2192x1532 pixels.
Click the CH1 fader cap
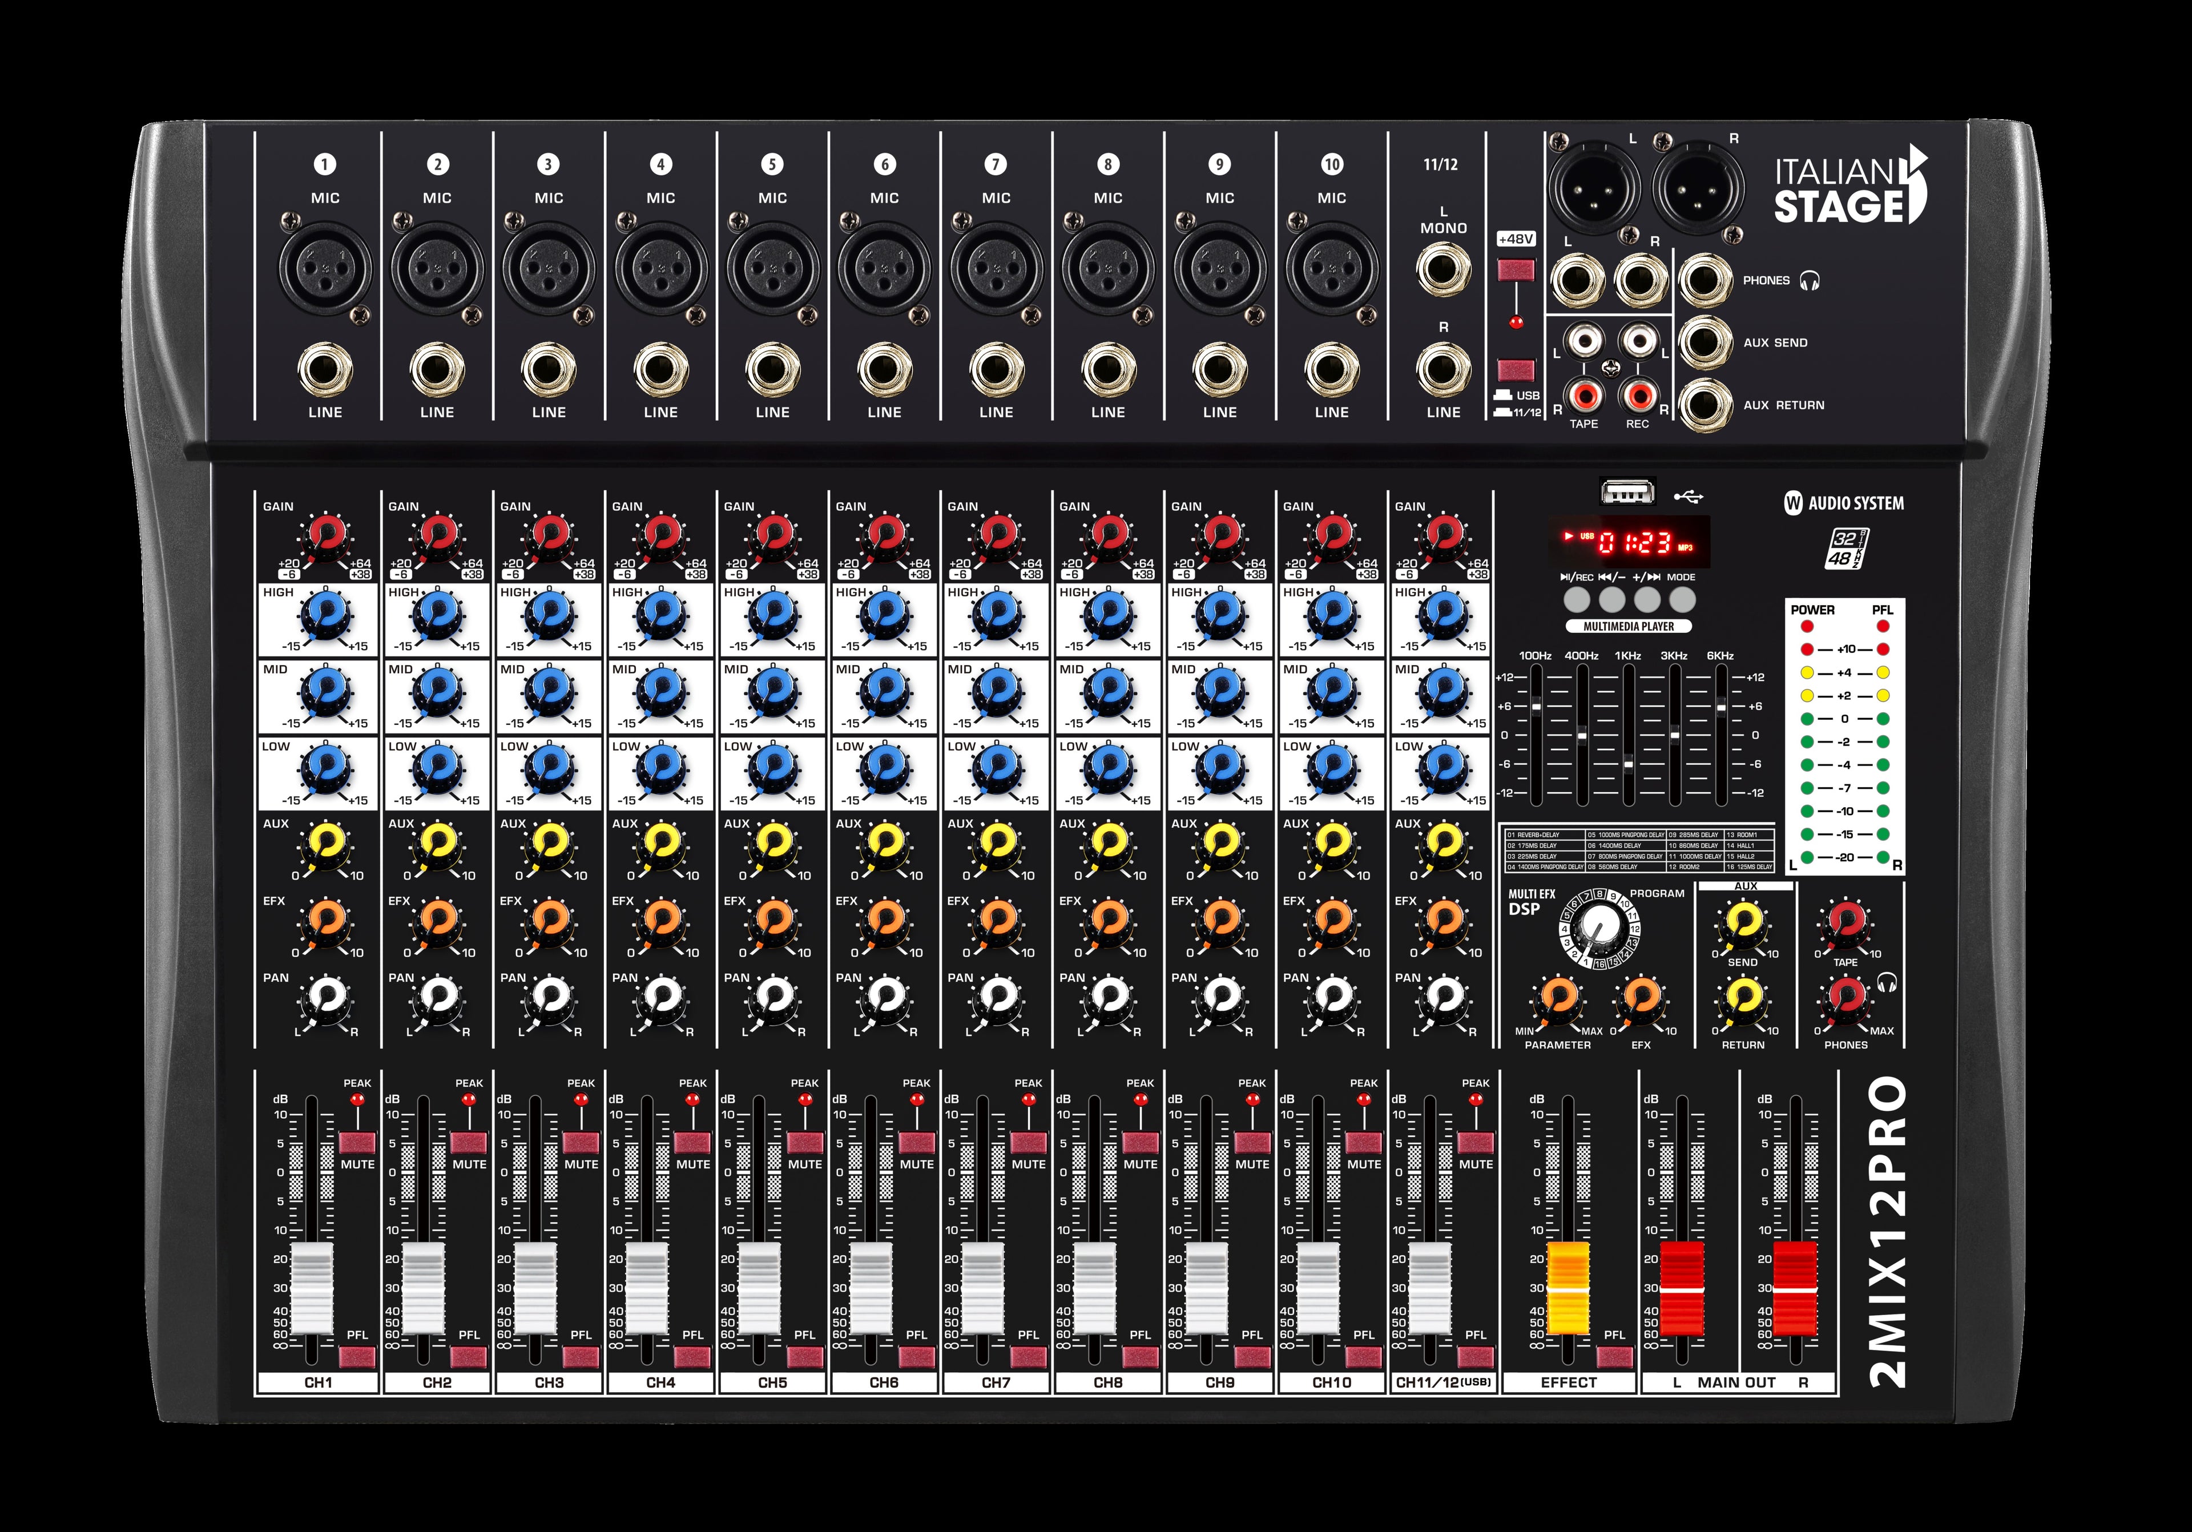311,1289
